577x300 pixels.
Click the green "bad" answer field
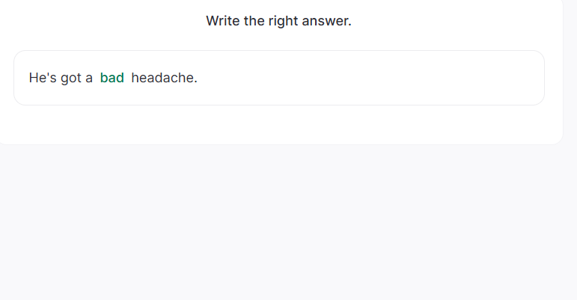[112, 78]
